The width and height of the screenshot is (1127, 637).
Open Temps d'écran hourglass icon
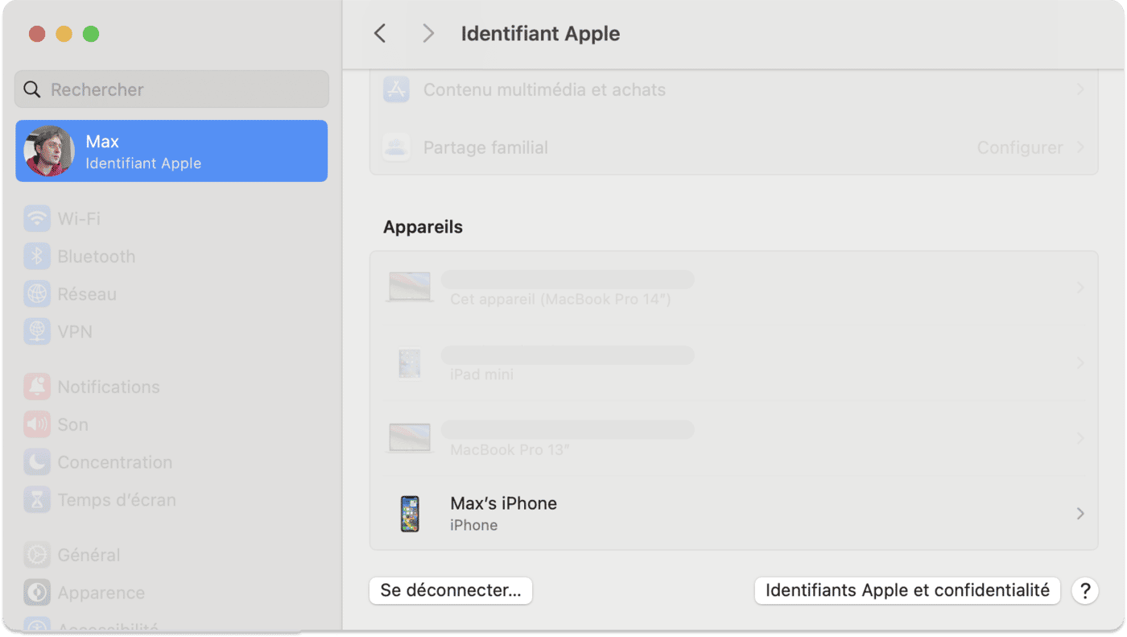[37, 500]
